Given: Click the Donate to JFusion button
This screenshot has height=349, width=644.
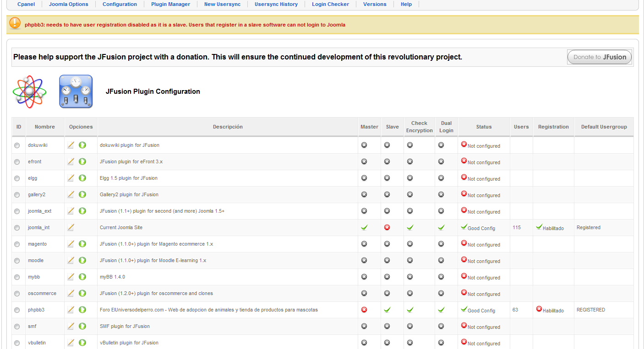Looking at the screenshot, I should [600, 57].
